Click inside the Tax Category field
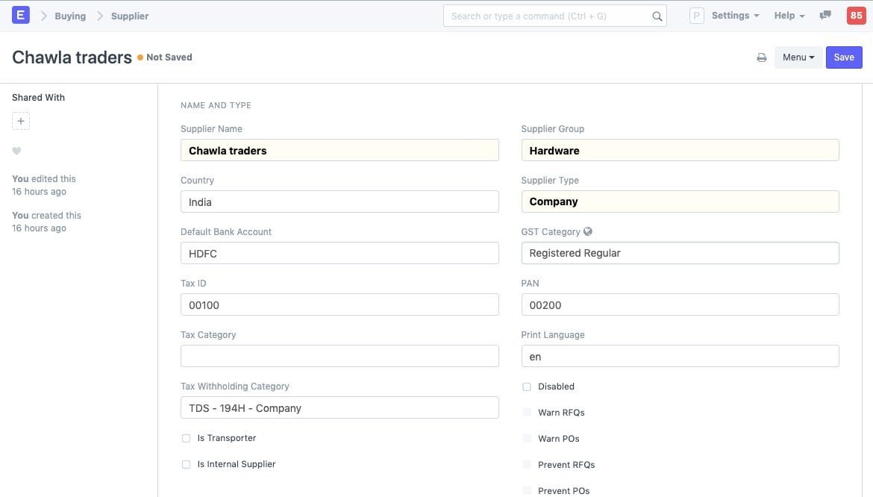Viewport: 873px width, 497px height. 339,356
